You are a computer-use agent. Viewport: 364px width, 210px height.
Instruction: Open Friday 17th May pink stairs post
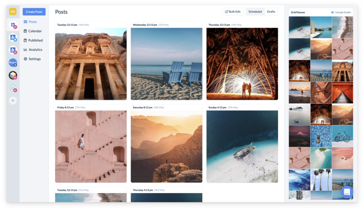tap(91, 146)
